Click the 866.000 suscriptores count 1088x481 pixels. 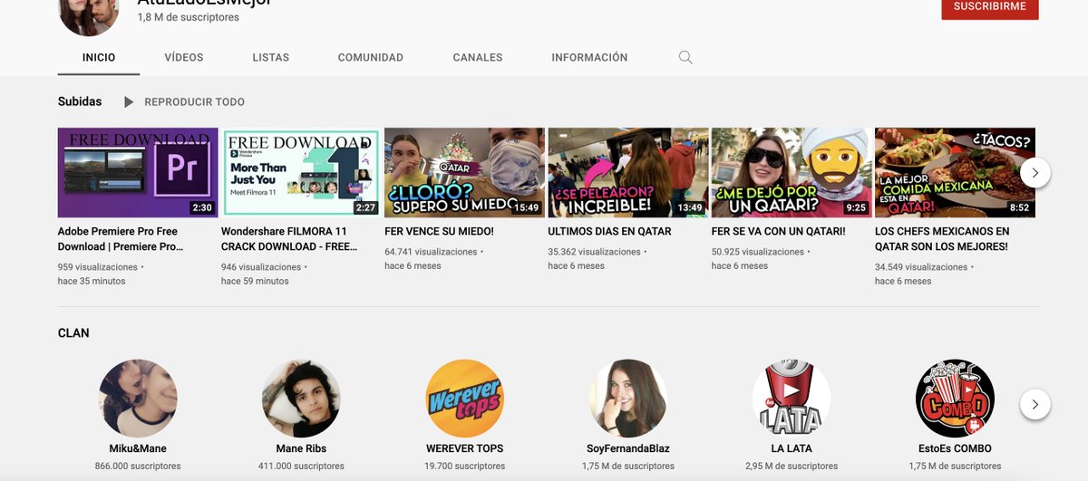pyautogui.click(x=138, y=467)
